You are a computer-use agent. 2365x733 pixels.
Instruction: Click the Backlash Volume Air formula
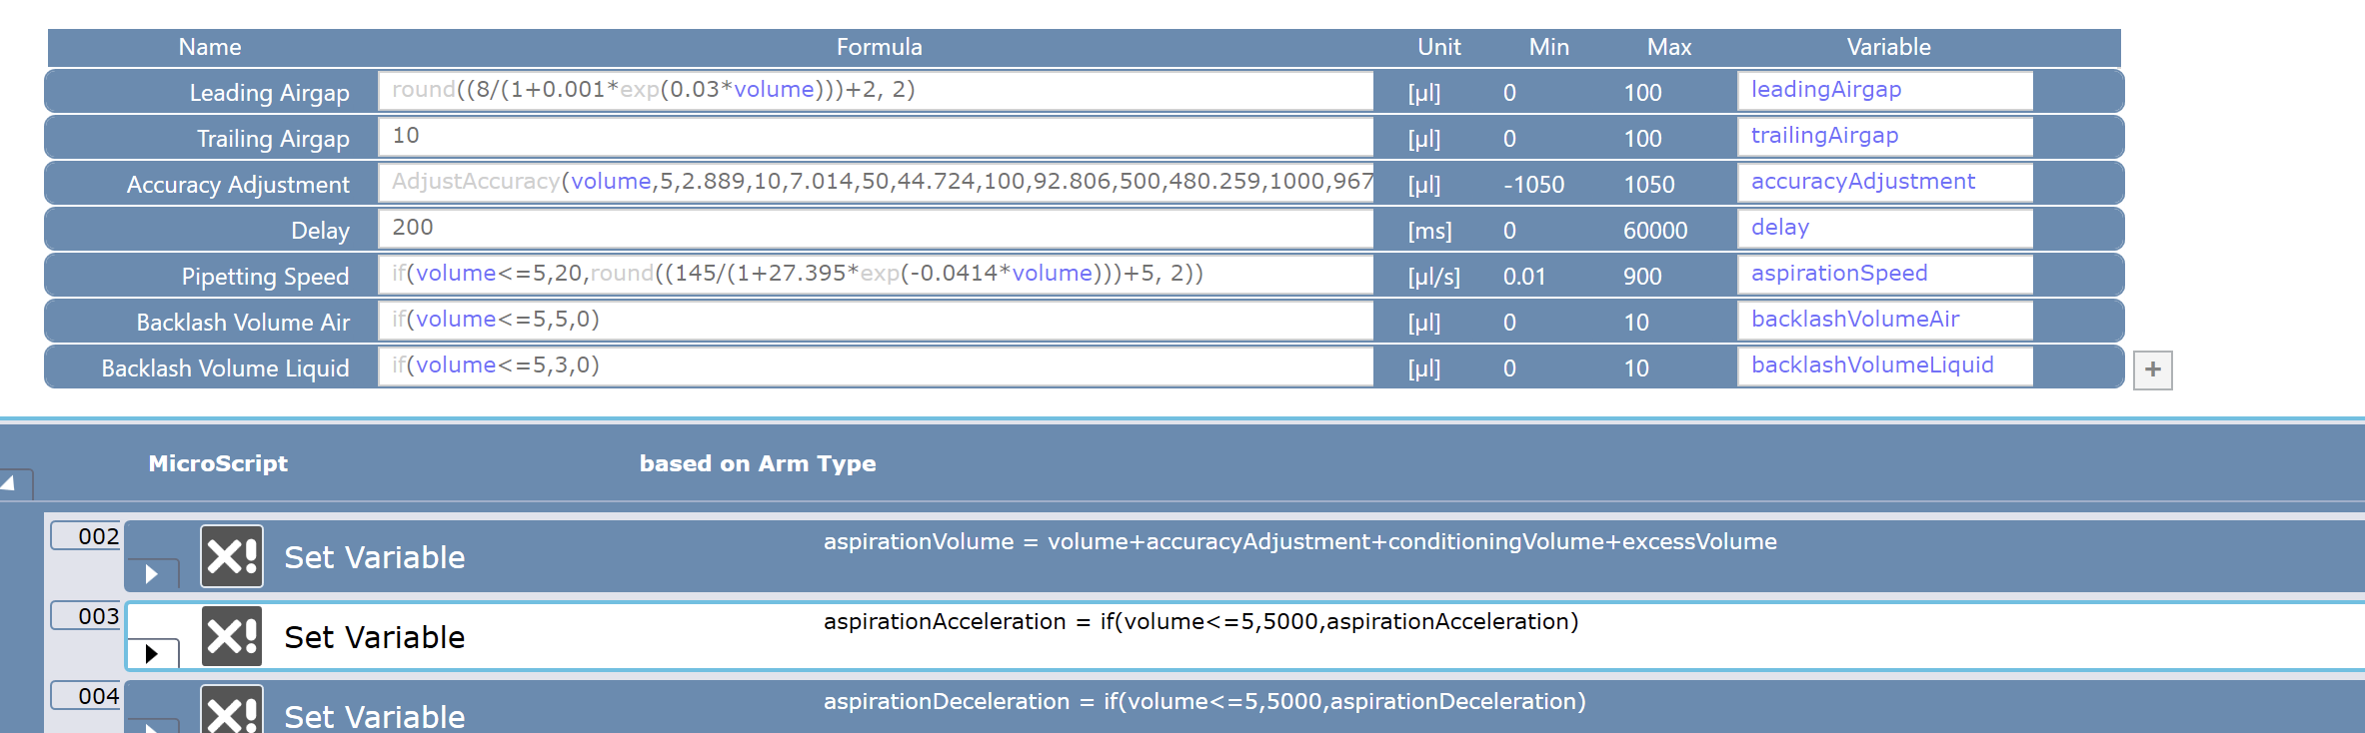click(875, 321)
